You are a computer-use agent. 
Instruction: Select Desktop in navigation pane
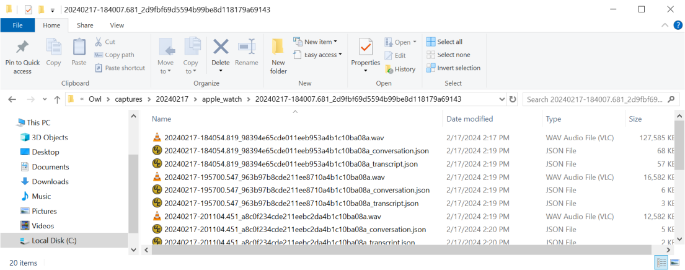click(x=40, y=152)
